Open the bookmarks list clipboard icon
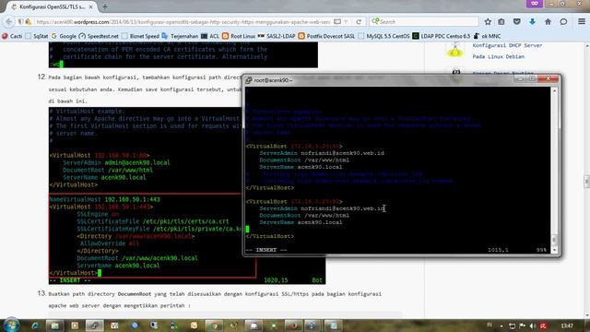 [501, 22]
